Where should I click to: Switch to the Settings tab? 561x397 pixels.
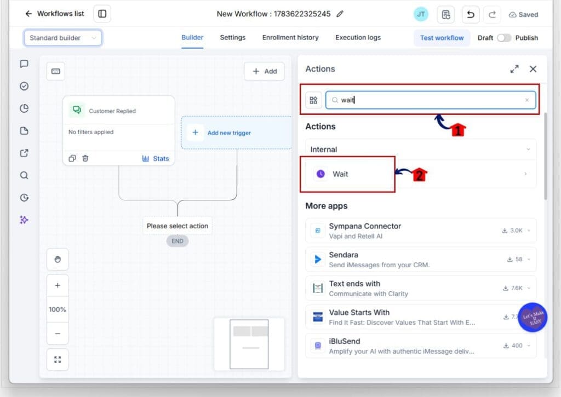[x=232, y=38]
